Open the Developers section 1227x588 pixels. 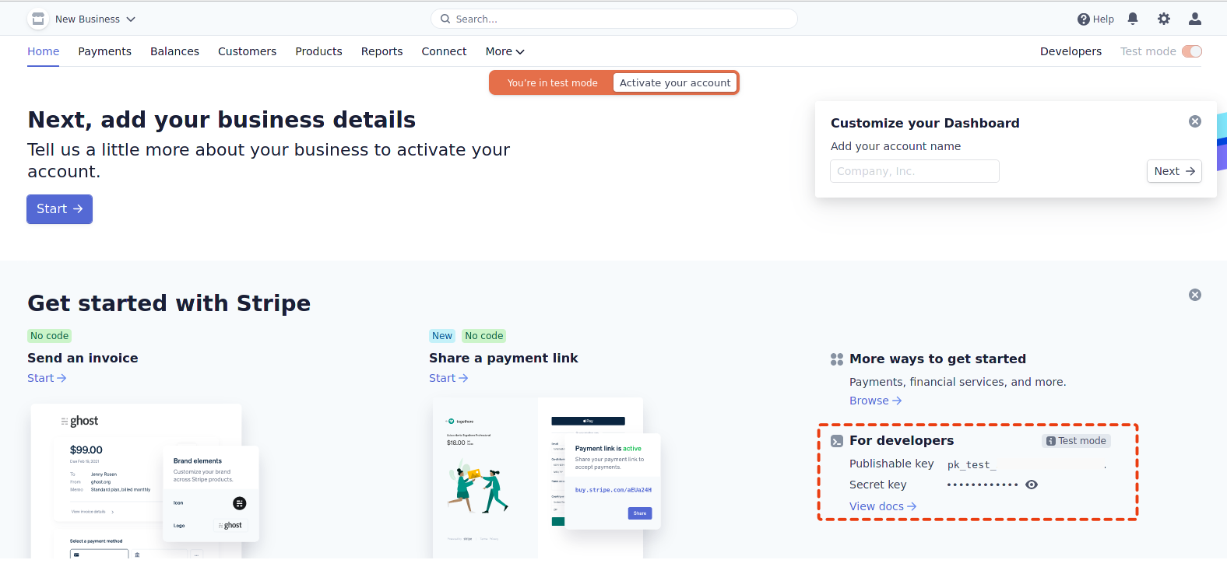click(x=1071, y=51)
